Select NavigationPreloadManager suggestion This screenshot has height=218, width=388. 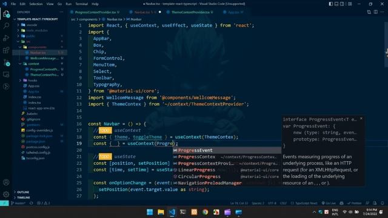tap(227, 183)
